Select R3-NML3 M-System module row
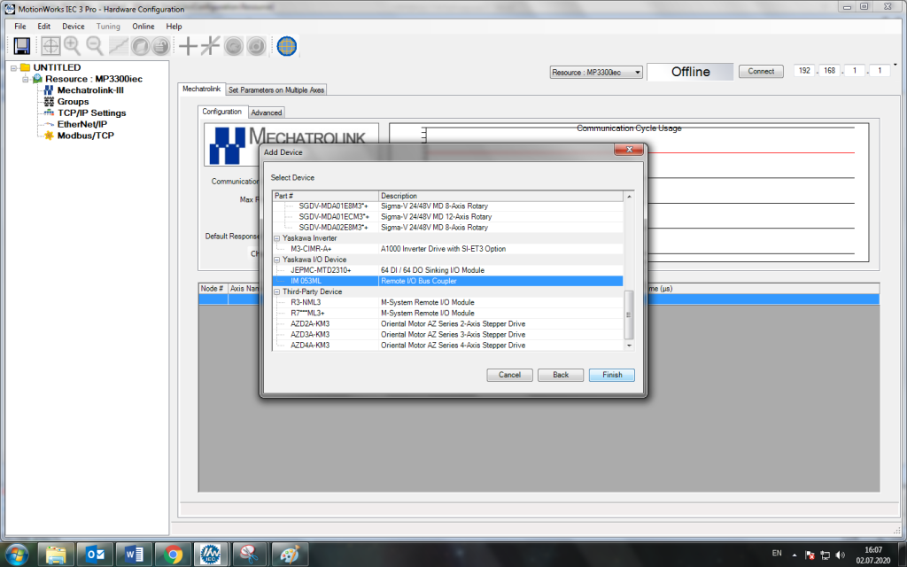The width and height of the screenshot is (907, 567). click(447, 303)
